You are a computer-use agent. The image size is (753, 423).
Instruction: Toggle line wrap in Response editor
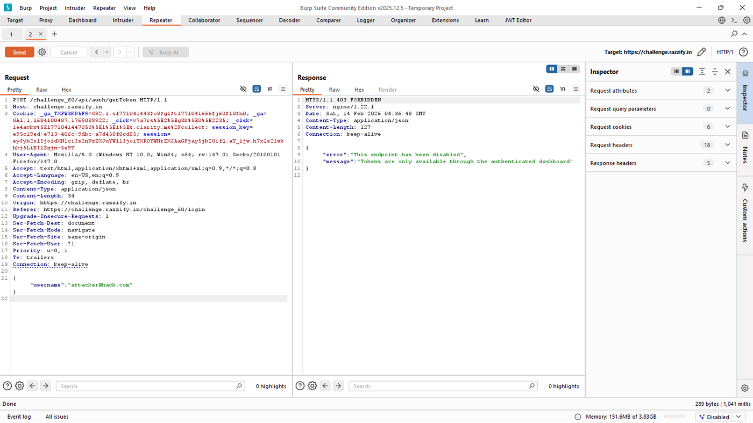click(x=549, y=89)
